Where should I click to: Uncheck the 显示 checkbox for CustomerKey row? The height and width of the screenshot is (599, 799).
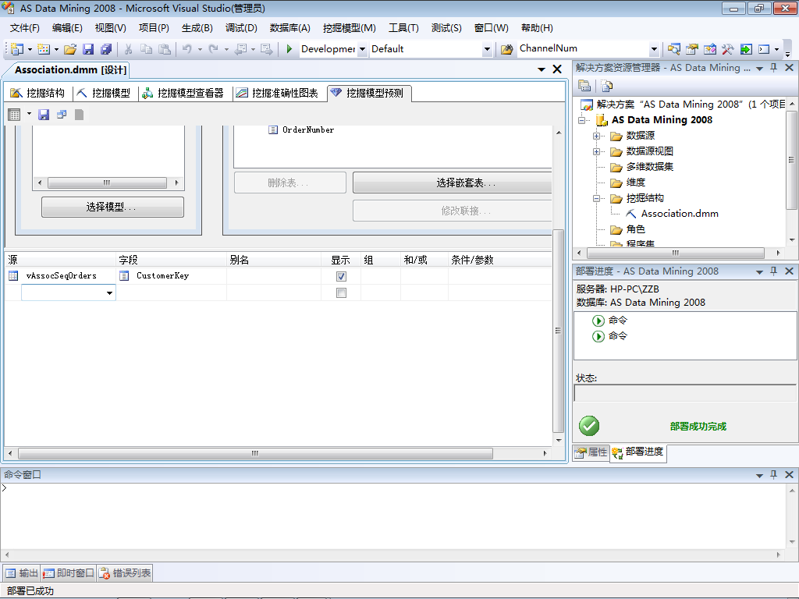[x=342, y=276]
